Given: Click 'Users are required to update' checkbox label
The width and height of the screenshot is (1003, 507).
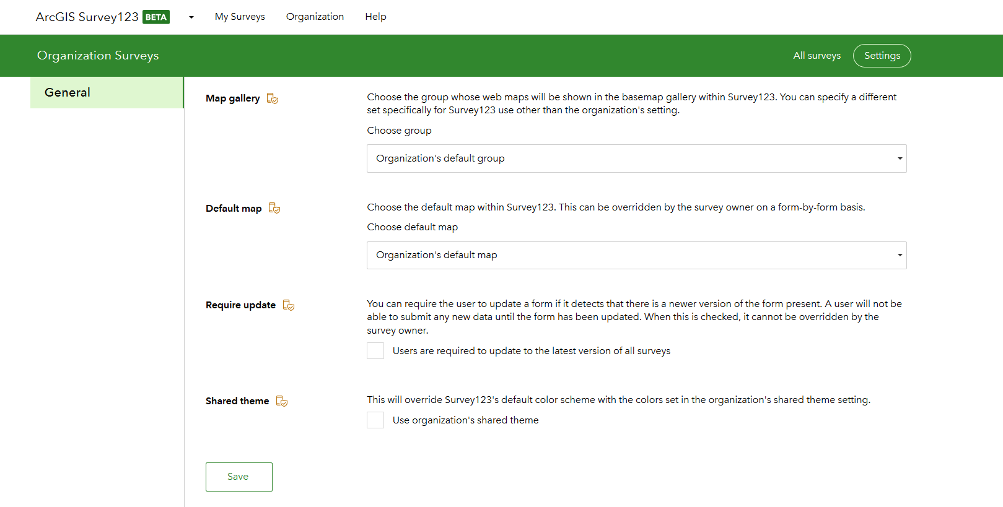Looking at the screenshot, I should click(x=532, y=351).
